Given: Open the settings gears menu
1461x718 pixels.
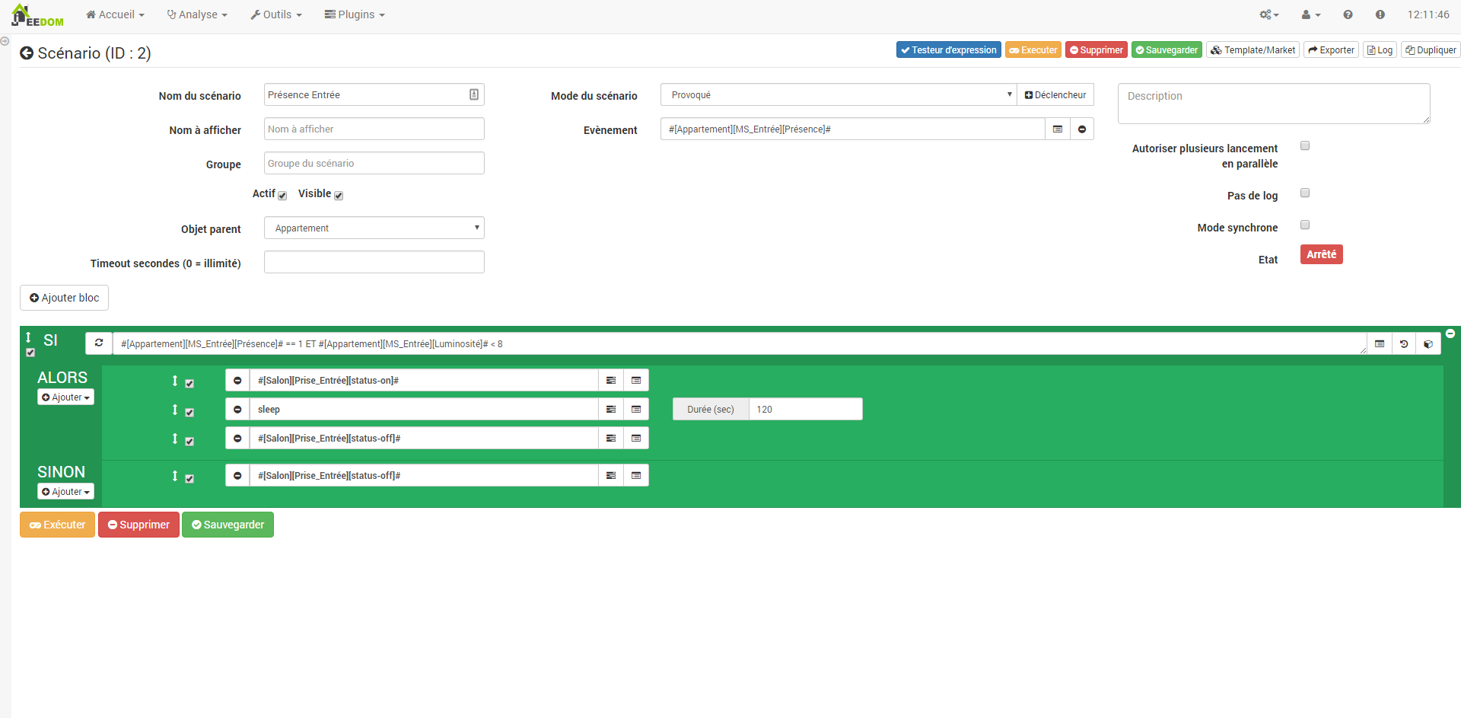Looking at the screenshot, I should [x=1269, y=14].
